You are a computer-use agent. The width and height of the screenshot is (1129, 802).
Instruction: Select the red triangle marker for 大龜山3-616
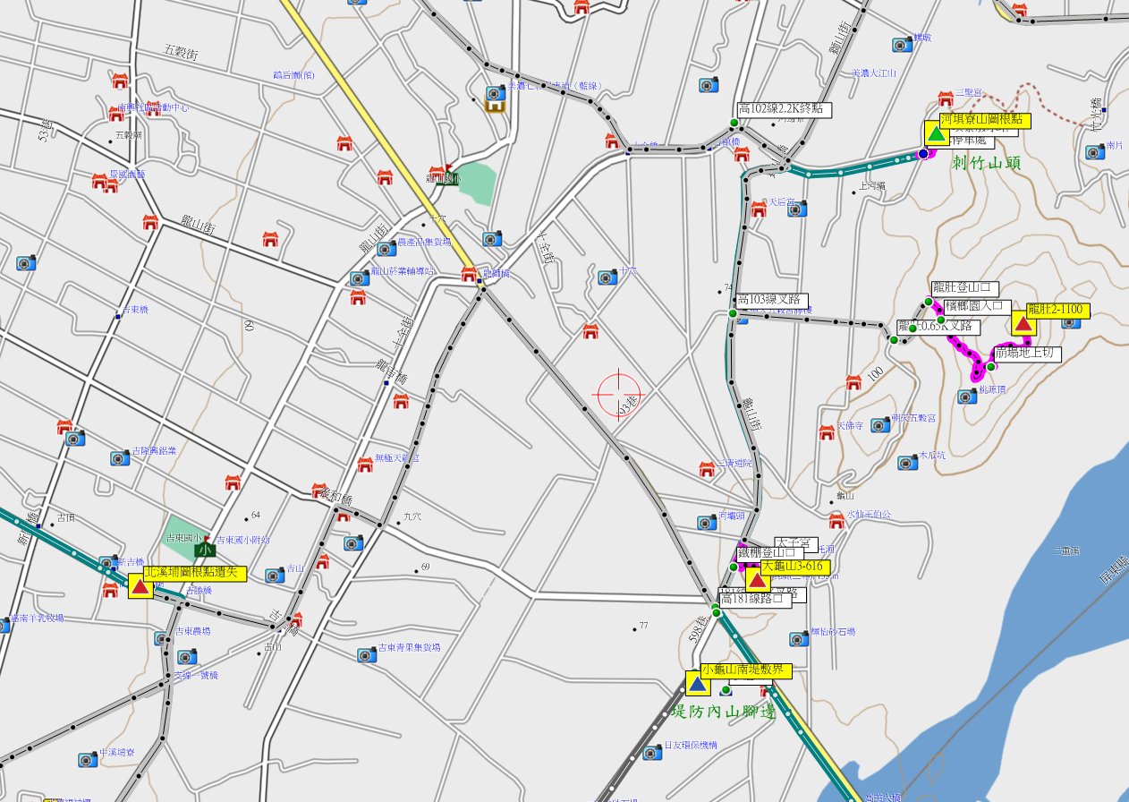(757, 580)
